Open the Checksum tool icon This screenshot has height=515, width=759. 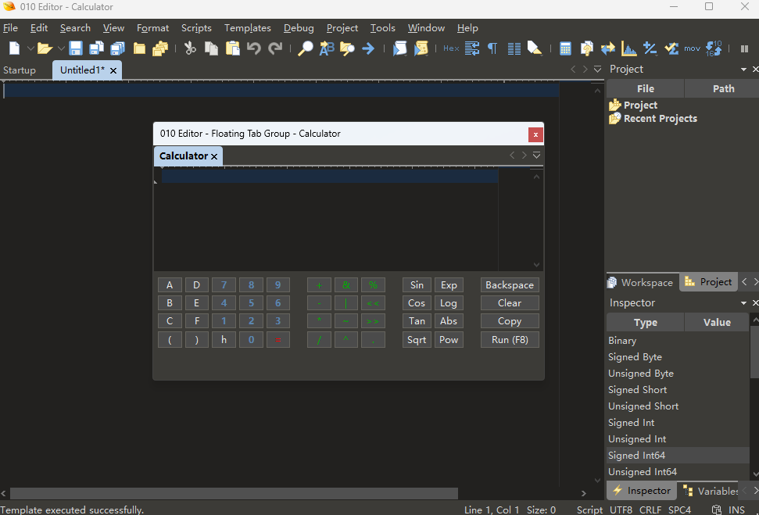click(x=671, y=48)
